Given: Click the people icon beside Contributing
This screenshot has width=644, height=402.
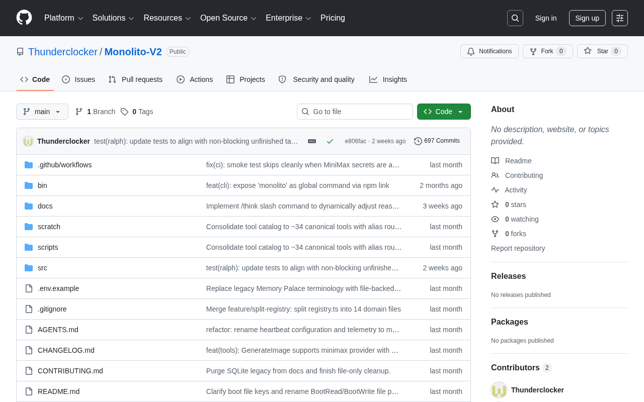Looking at the screenshot, I should pos(495,175).
